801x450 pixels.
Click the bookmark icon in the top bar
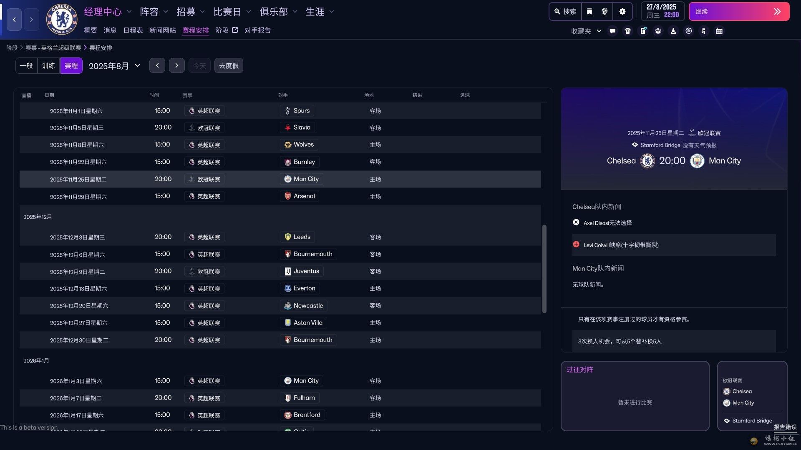click(x=589, y=12)
